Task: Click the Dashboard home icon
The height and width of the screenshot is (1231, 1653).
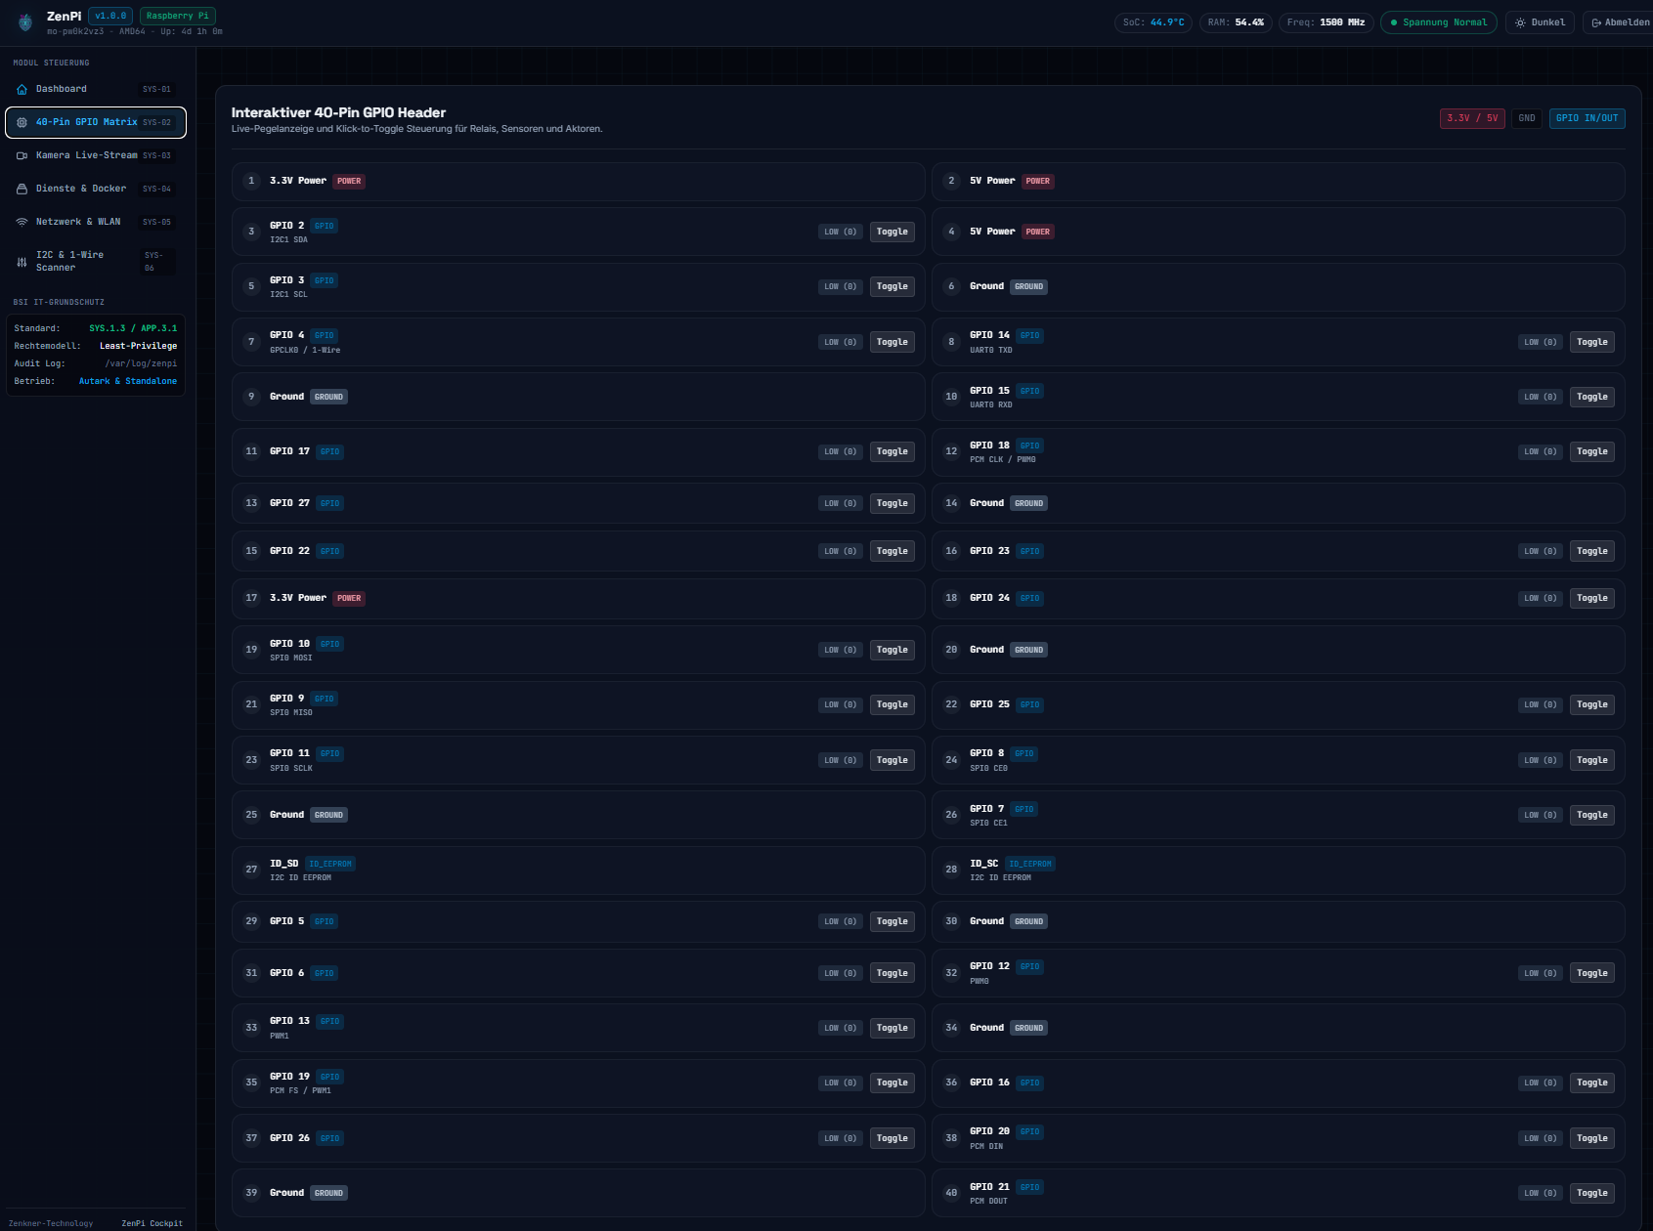Action: tap(22, 89)
